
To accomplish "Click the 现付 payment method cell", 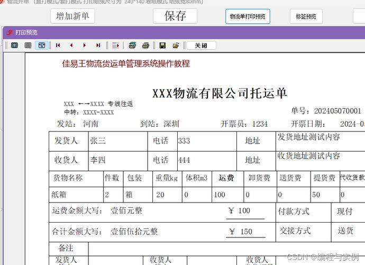I will [x=345, y=211].
